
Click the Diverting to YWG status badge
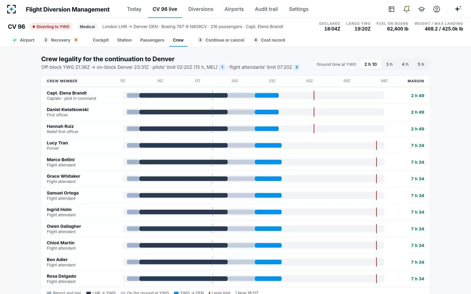(x=51, y=27)
